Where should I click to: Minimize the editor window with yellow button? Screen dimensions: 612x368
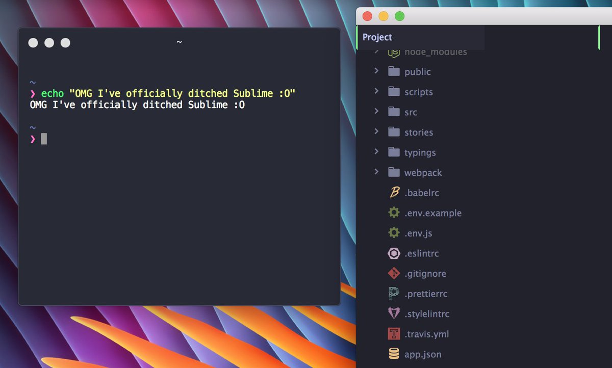(384, 16)
